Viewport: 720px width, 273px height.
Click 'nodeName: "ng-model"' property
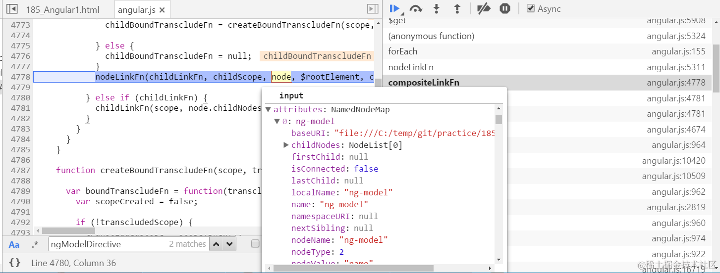[339, 240]
